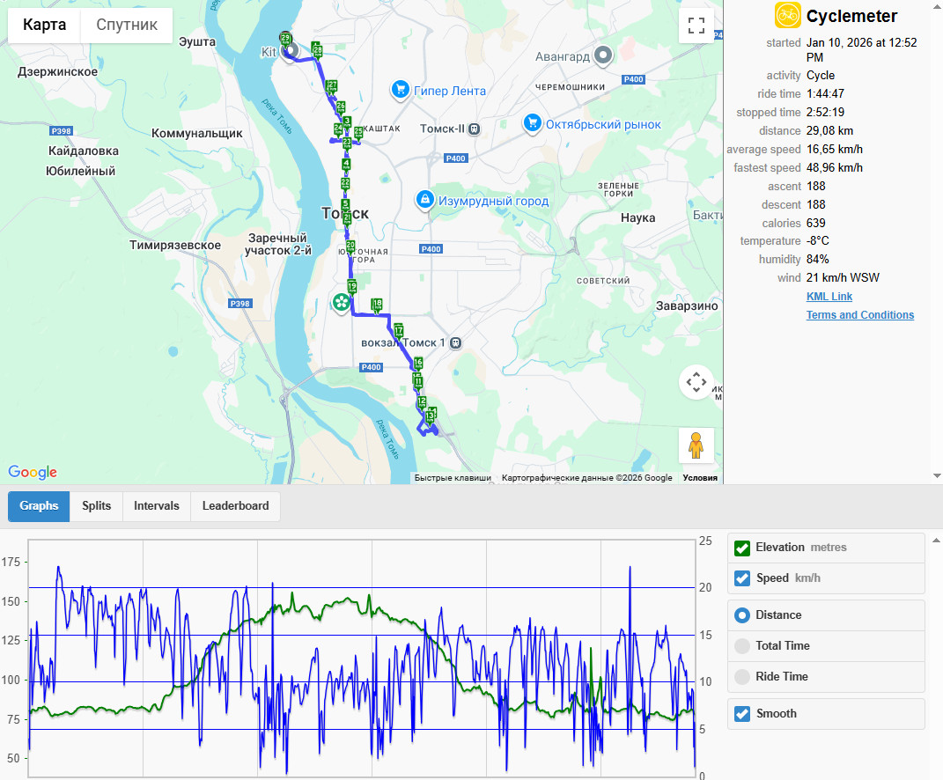The image size is (943, 780).
Task: Select the Total Time radio button
Action: tap(742, 646)
